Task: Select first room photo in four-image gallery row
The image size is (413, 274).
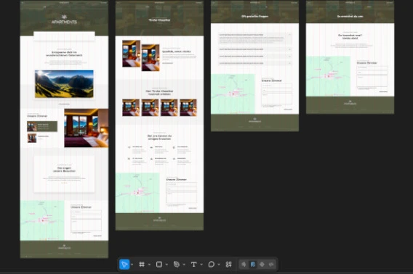Action: tap(131, 107)
